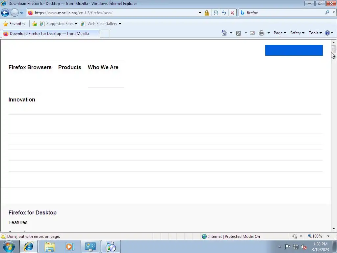Viewport: 337px width, 253px height.
Task: Open the recent pages dropdown arrow
Action: (22, 13)
